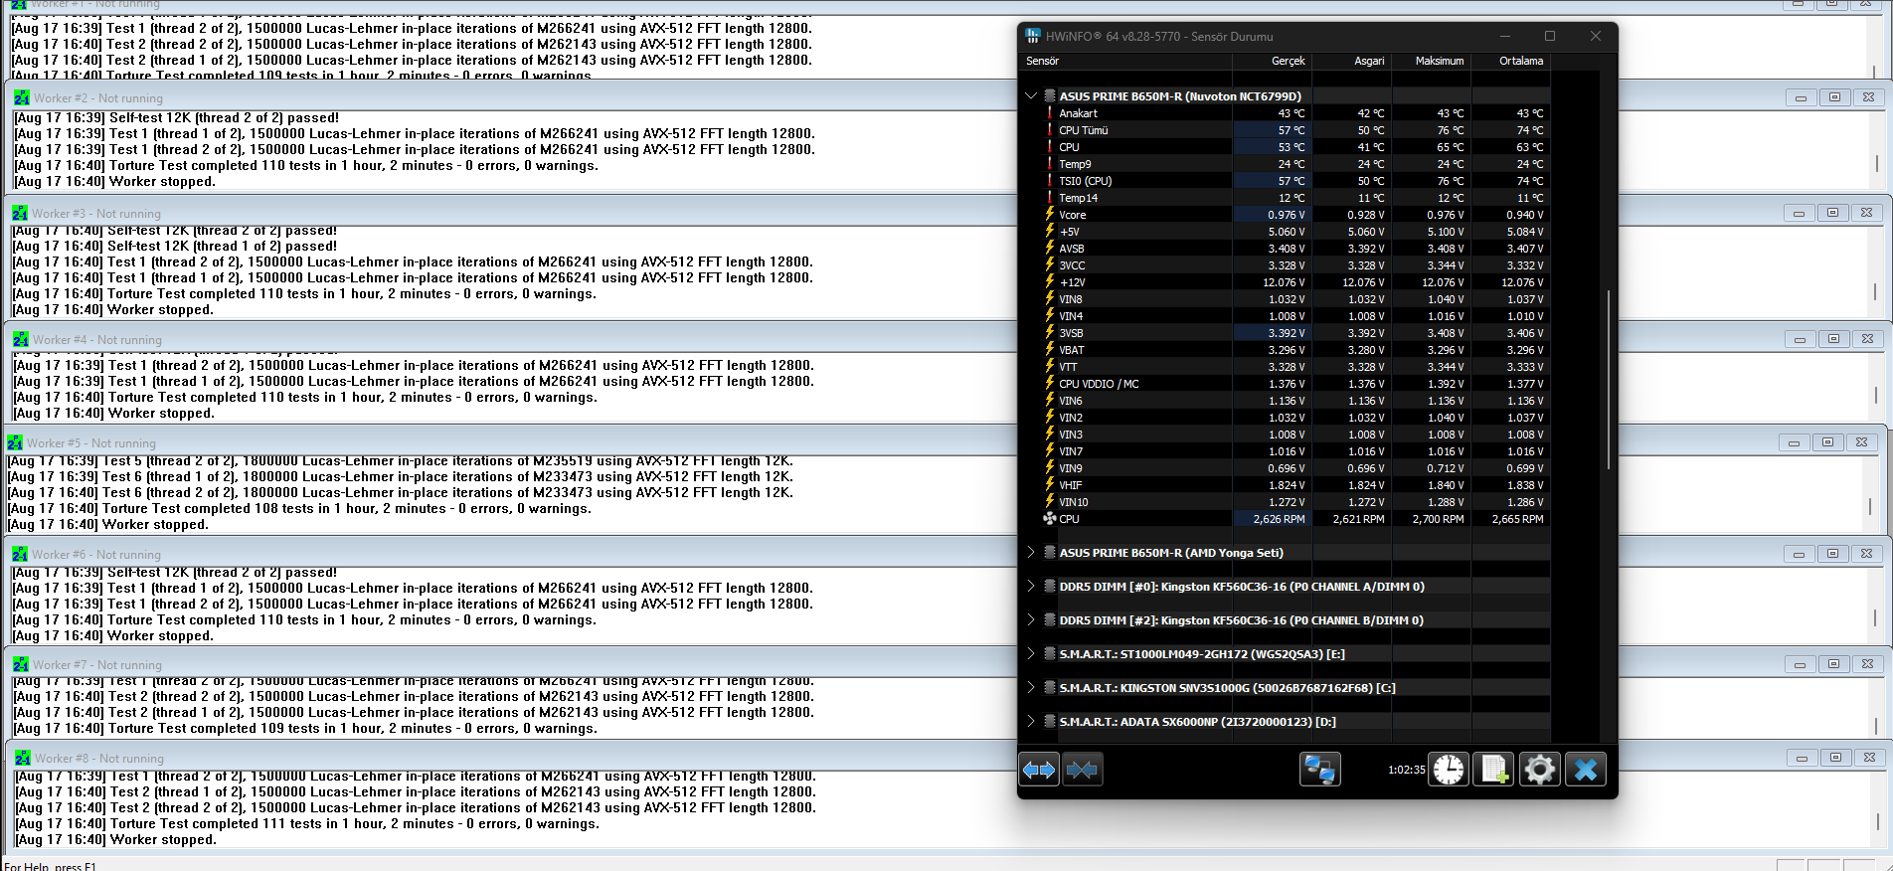The width and height of the screenshot is (1893, 871).
Task: Close the Worker #4 child window
Action: [1867, 339]
